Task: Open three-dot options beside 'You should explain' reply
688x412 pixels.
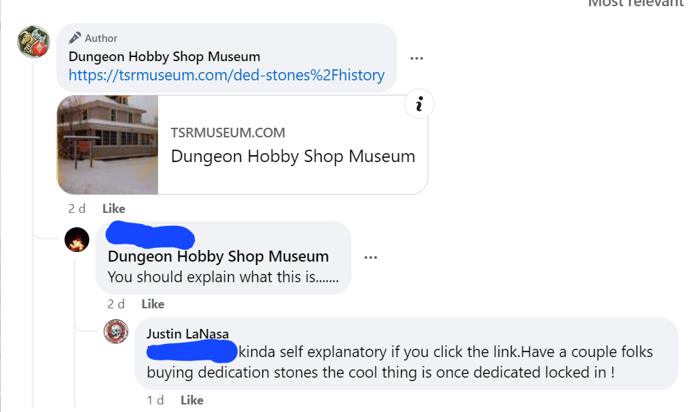Action: point(371,257)
